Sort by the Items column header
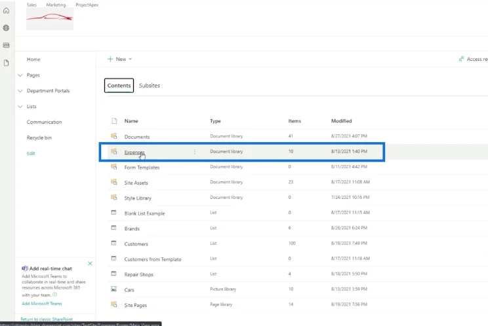This screenshot has width=488, height=326. tap(295, 120)
